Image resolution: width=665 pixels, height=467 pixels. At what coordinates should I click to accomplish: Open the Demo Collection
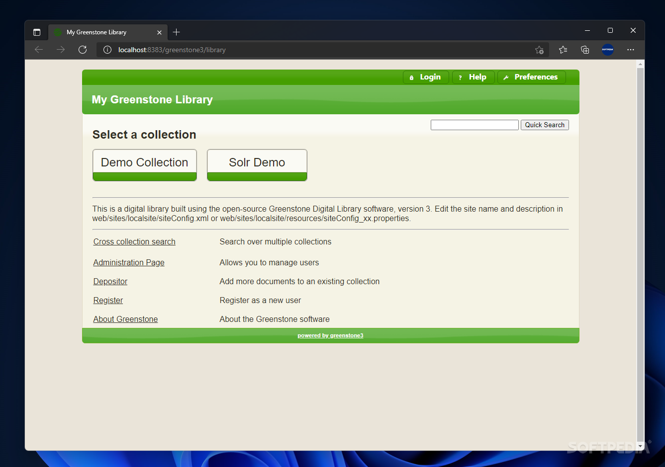(145, 165)
